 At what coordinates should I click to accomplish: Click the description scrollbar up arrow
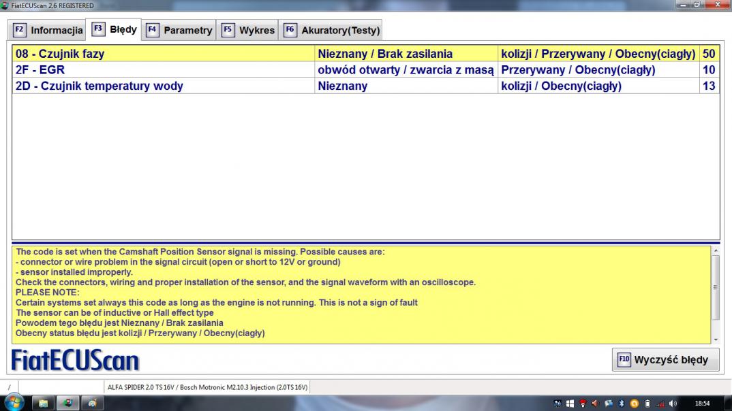click(x=716, y=250)
